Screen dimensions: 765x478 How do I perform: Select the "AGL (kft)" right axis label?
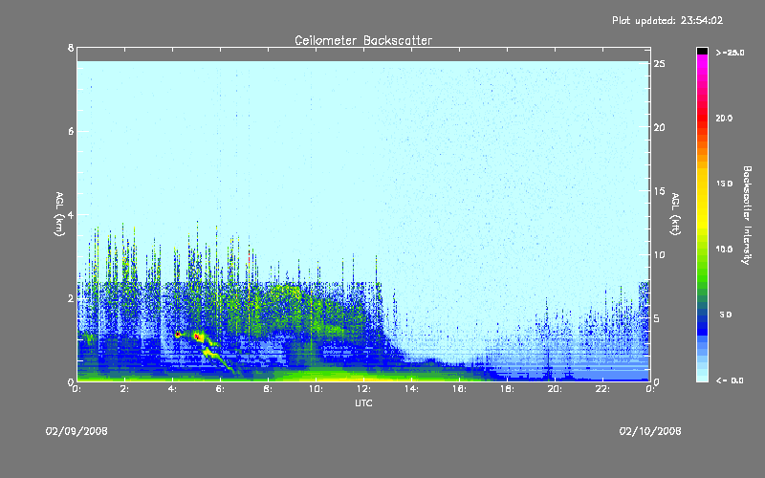point(676,214)
